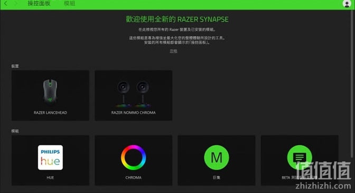This screenshot has height=193, width=355.
Task: Click the forward navigation arrow
Action: pos(16,3)
